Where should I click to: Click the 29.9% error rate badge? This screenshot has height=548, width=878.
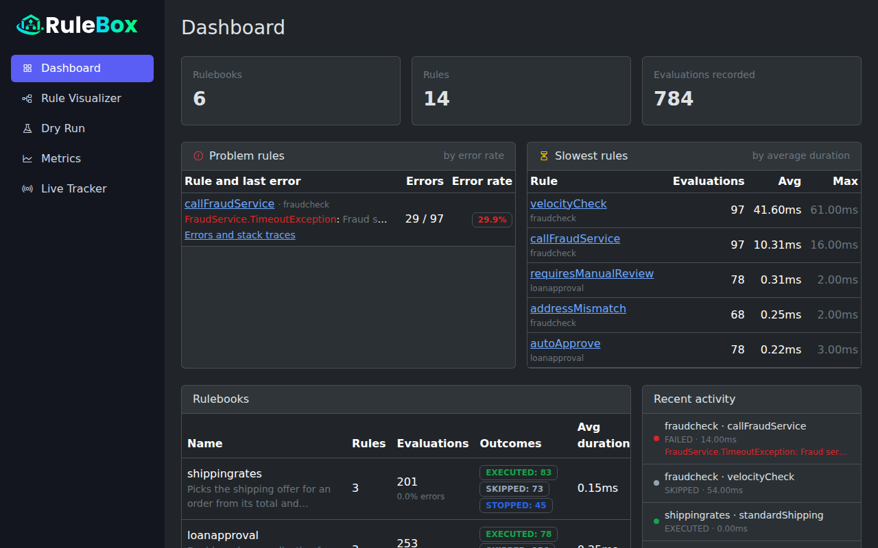point(492,220)
